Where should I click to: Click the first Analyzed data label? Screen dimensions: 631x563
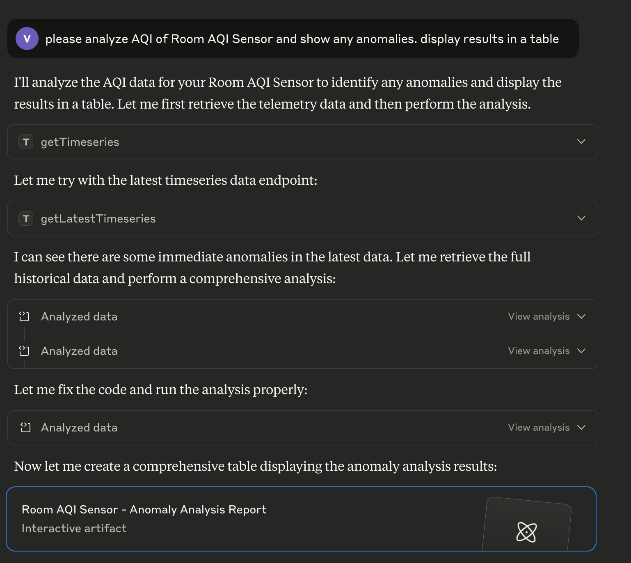click(x=79, y=316)
